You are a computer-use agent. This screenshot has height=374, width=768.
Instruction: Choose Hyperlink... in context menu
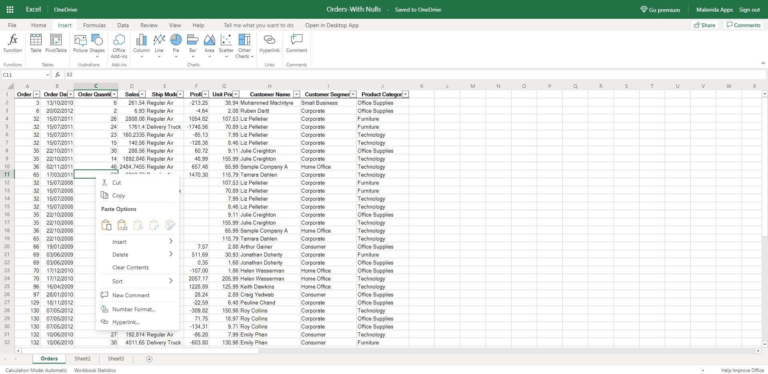[x=138, y=322]
